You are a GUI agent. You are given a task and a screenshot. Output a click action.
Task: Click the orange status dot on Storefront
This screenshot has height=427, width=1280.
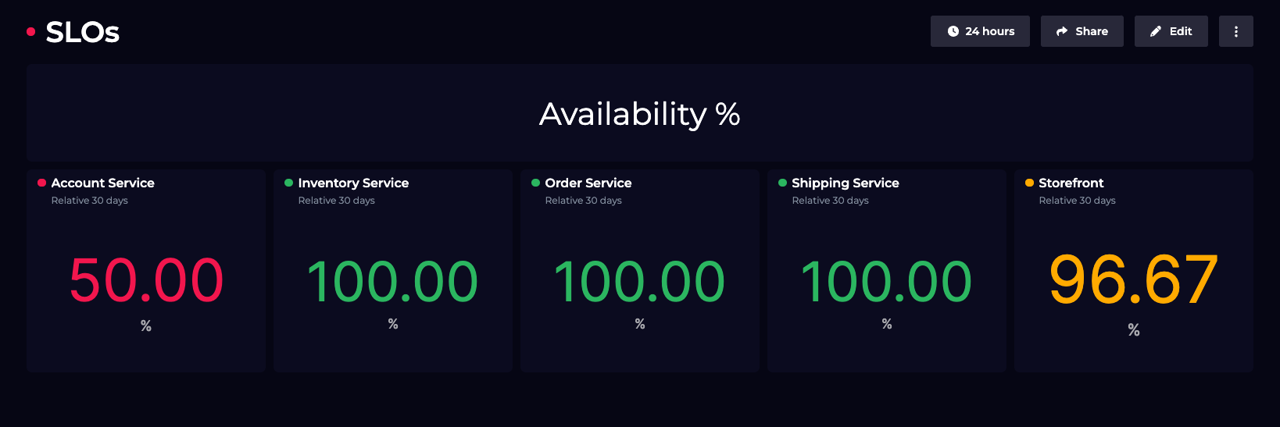(1029, 183)
